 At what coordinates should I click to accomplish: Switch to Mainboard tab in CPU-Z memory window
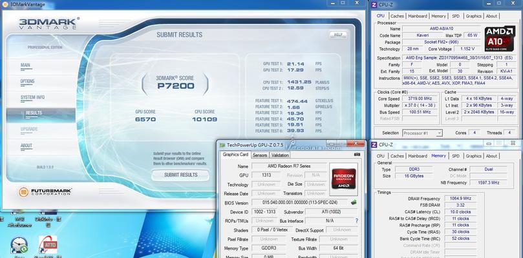(x=418, y=156)
